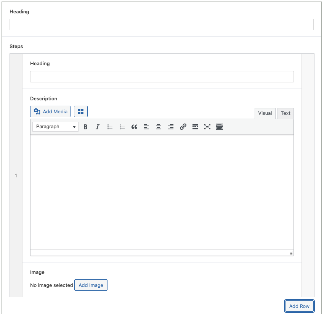Image resolution: width=324 pixels, height=314 pixels.
Task: Open the Paragraph format dropdown
Action: point(55,127)
